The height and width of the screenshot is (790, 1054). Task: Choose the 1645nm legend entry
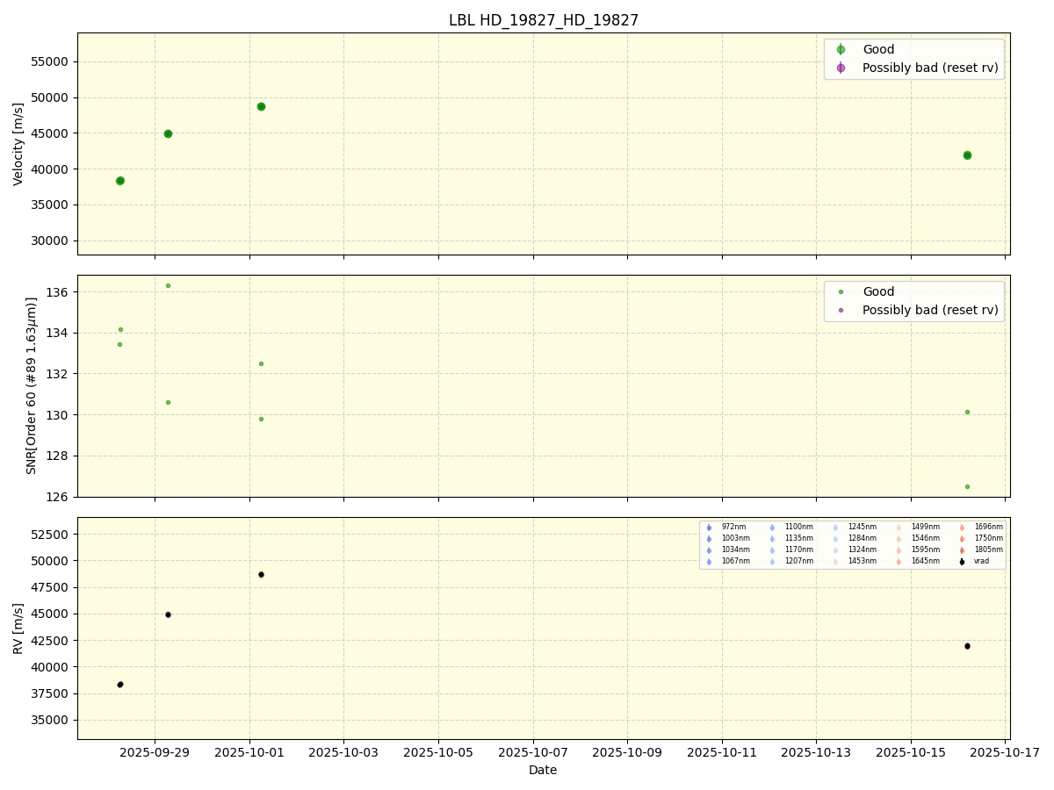[918, 562]
